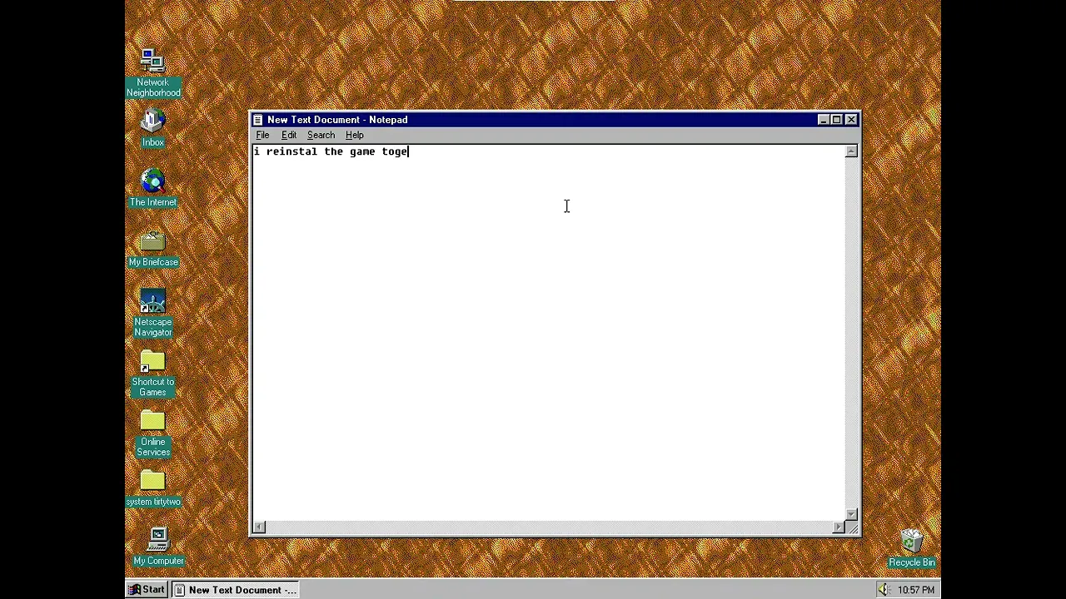
Task: Select the Inbox desktop icon
Action: point(152,122)
